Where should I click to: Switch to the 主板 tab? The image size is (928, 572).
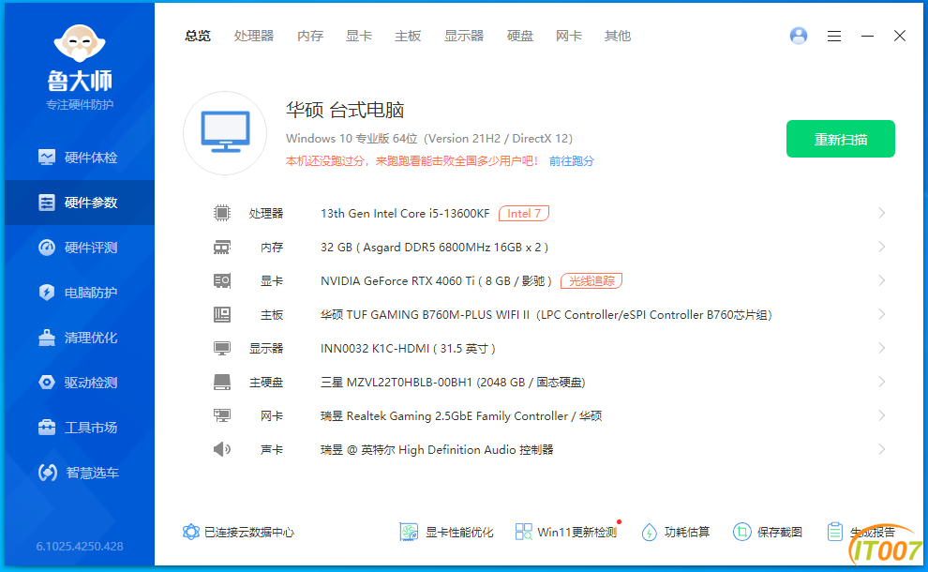408,37
